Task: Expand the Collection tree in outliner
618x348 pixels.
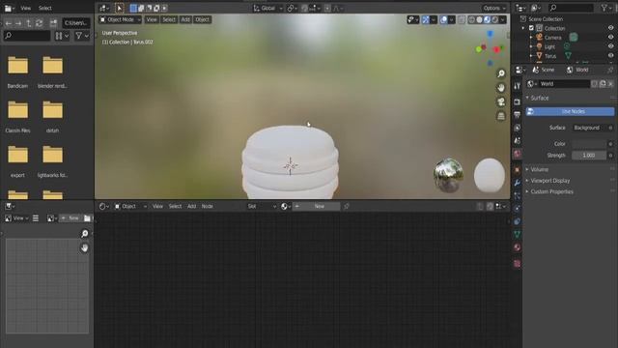Action: point(523,28)
